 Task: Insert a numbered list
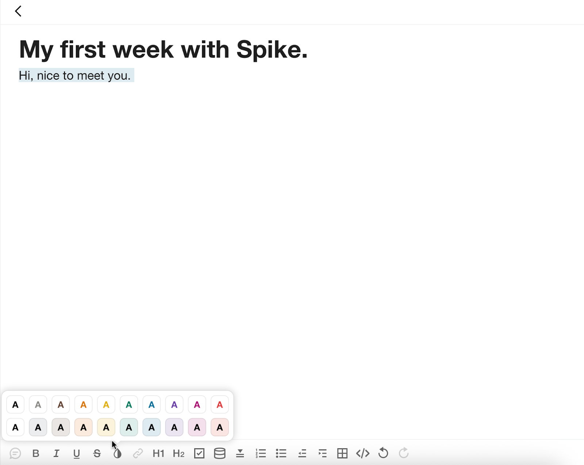pos(261,453)
